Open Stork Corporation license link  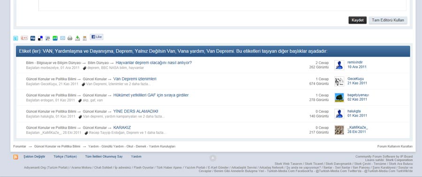pyautogui.click(x=399, y=160)
